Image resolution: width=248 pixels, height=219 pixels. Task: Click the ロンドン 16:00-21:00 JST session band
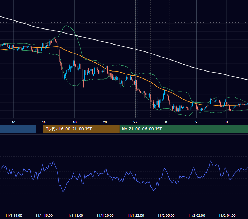81,129
